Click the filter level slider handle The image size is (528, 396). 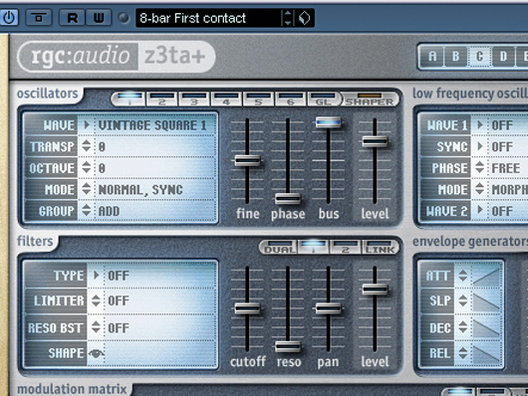pyautogui.click(x=375, y=289)
